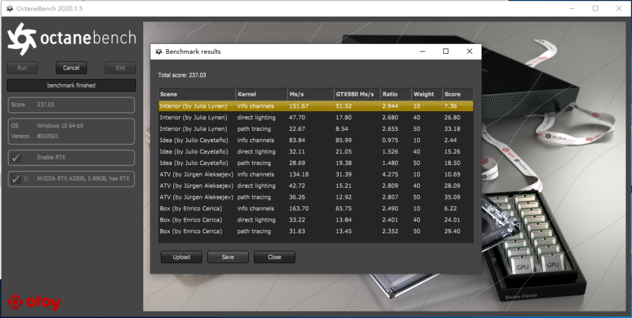Click the 29.40 score cell
Viewport: 632px width, 318px height.
coord(452,231)
